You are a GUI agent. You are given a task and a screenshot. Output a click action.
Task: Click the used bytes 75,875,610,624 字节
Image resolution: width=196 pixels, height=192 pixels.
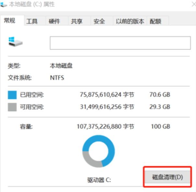pos(107,95)
